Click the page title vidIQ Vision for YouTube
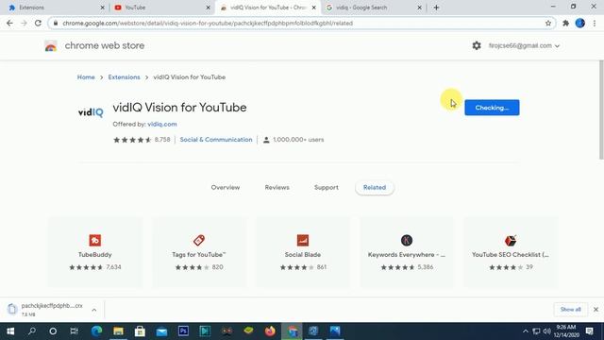Image resolution: width=604 pixels, height=340 pixels. 179,108
